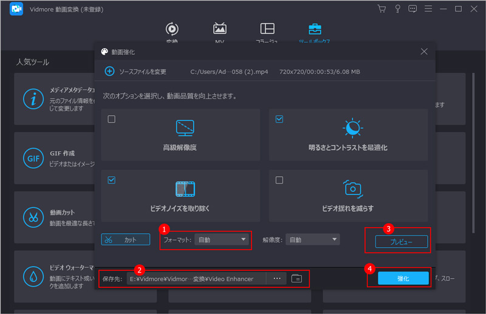Click the palette icon in dialog title

(x=104, y=52)
